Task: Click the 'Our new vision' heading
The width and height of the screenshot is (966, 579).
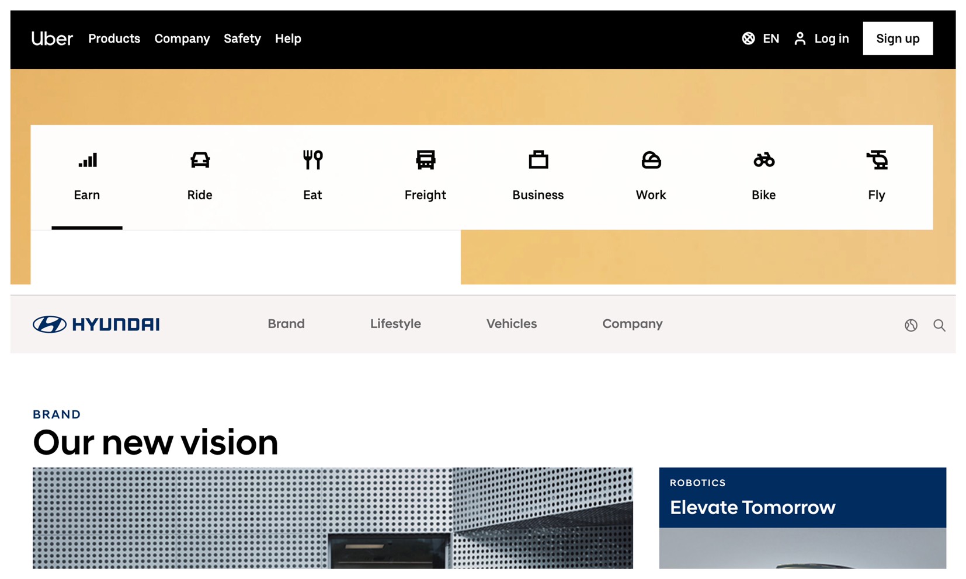Action: coord(155,442)
